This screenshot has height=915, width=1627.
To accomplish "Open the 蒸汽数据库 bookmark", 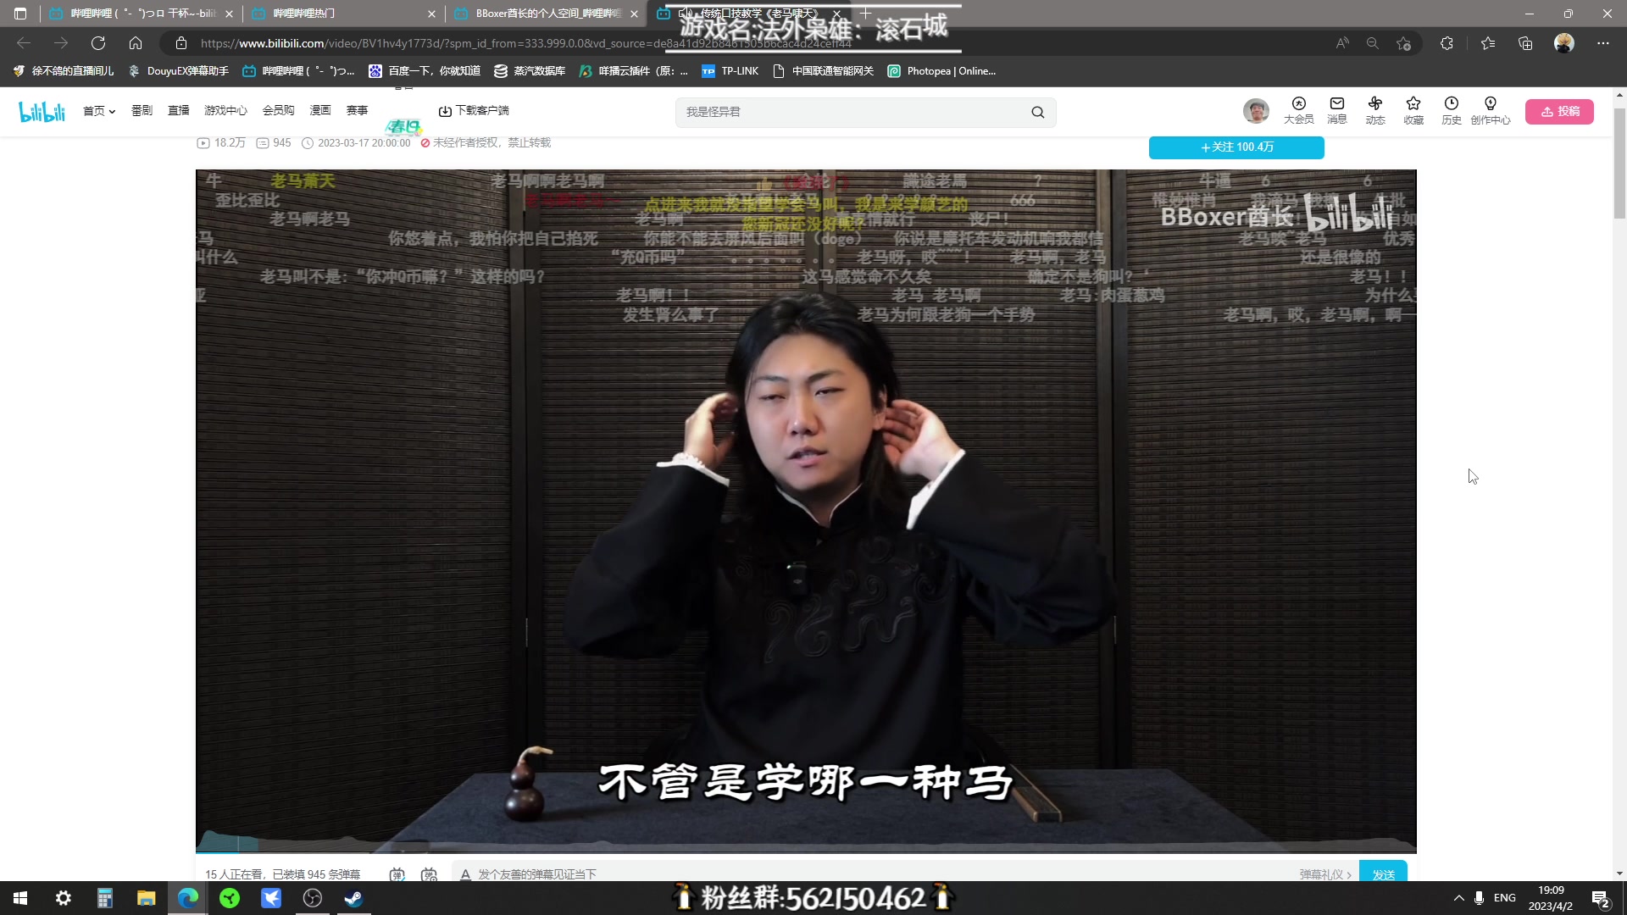I will [x=530, y=71].
